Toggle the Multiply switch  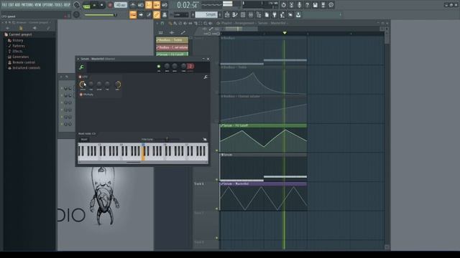pos(81,95)
